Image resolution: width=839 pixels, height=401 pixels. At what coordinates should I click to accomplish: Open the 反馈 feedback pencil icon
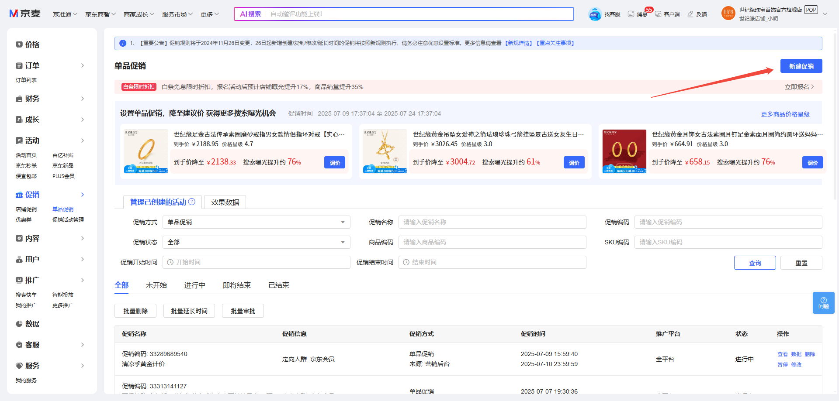coord(690,14)
